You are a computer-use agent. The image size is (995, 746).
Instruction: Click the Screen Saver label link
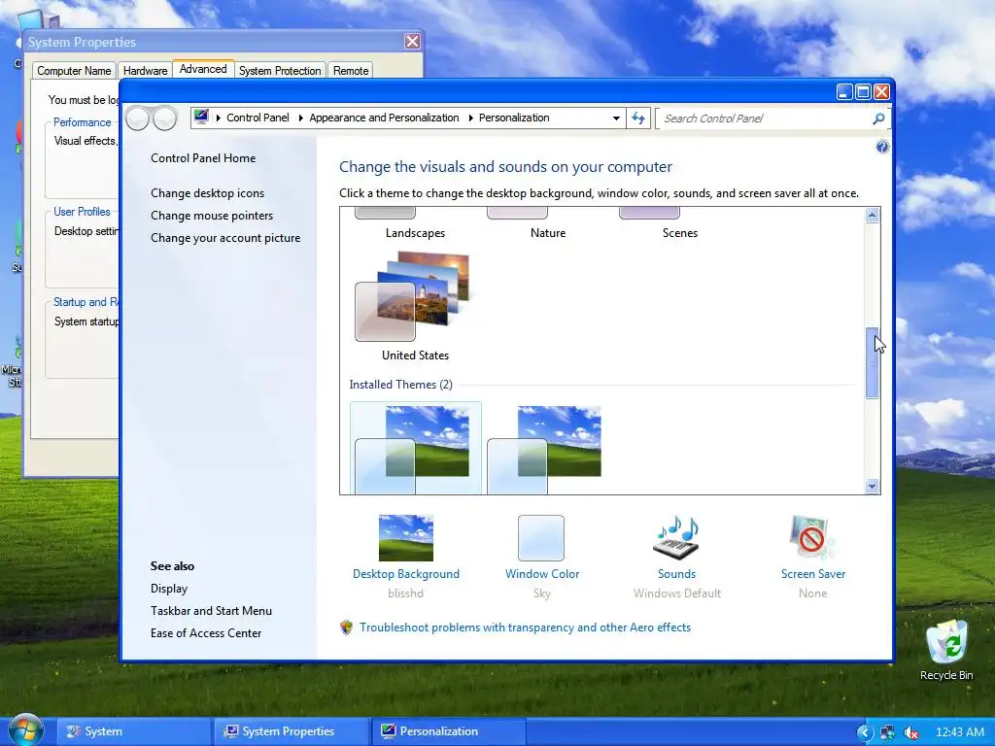(813, 574)
